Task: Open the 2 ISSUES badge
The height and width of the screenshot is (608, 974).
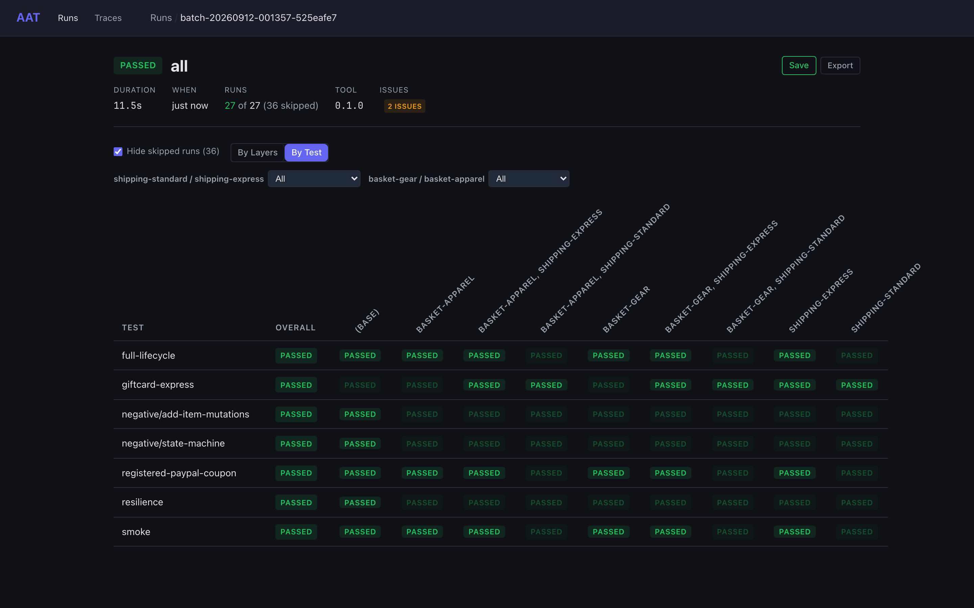Action: point(404,106)
